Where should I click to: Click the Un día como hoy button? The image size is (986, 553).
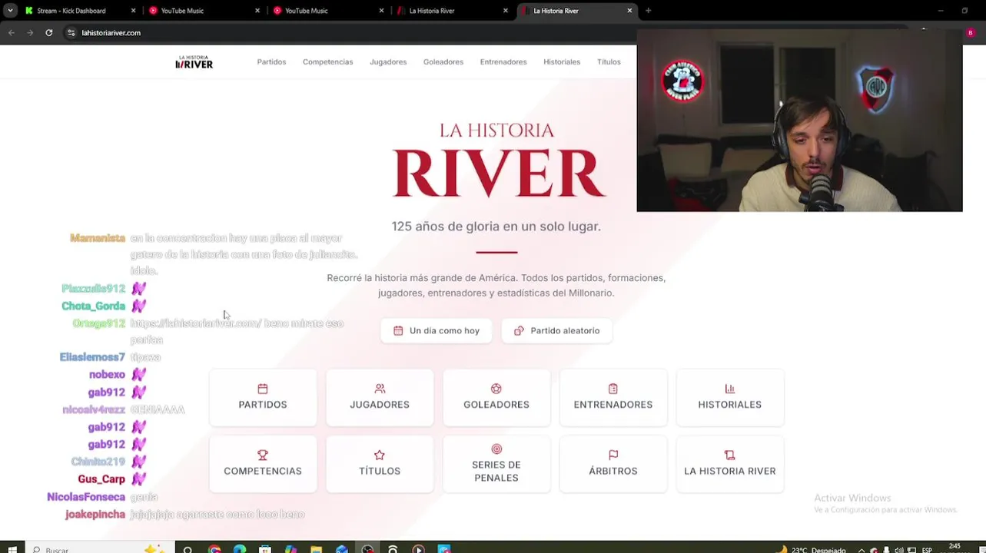(436, 330)
